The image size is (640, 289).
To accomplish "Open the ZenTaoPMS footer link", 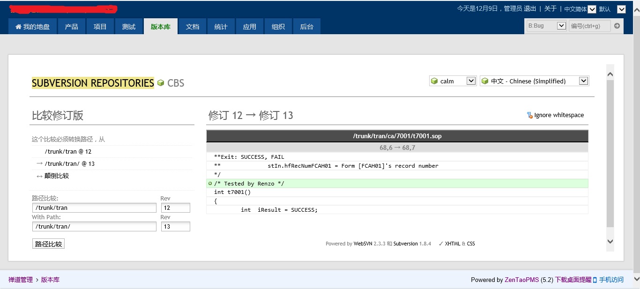I will (521, 280).
